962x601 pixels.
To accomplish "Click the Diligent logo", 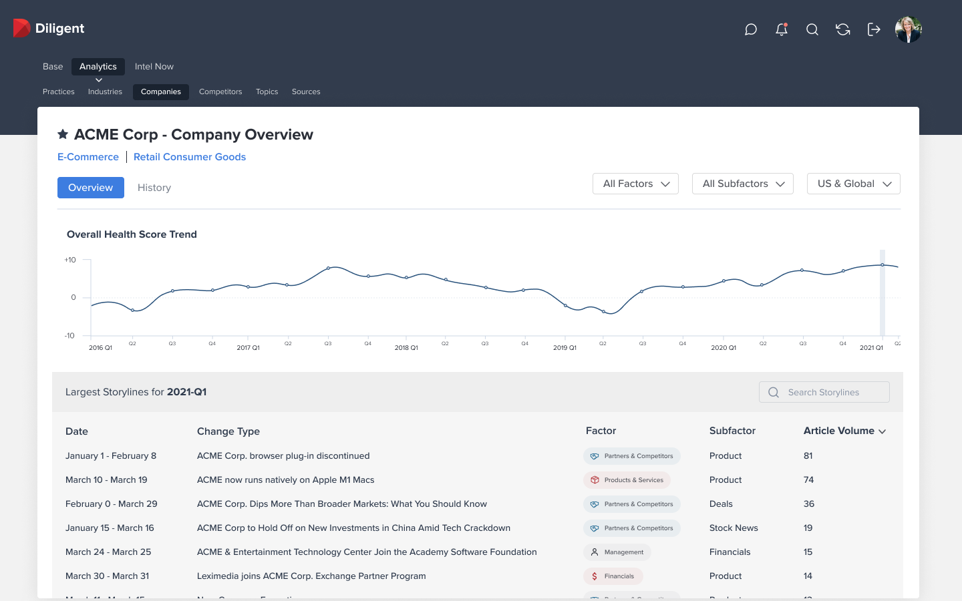I will (49, 28).
